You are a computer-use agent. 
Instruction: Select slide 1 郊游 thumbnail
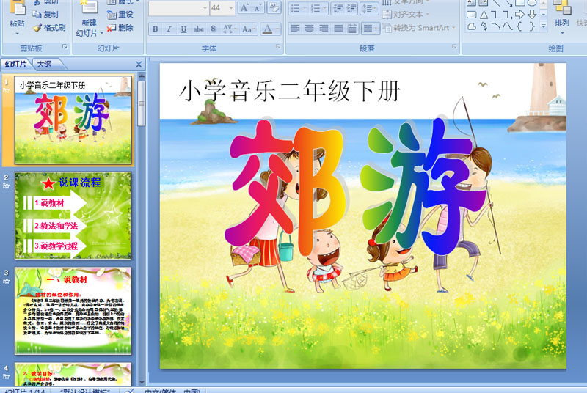(73, 120)
